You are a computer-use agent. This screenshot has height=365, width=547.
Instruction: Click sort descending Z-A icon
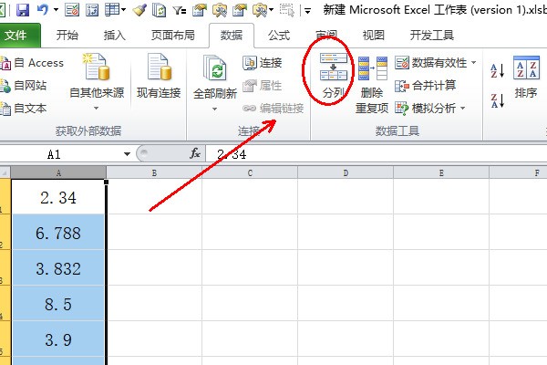pos(497,99)
